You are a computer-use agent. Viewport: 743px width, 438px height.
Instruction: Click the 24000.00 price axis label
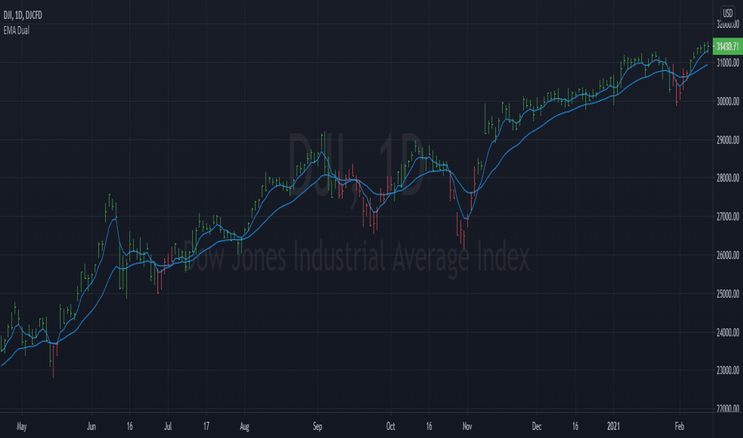(728, 332)
